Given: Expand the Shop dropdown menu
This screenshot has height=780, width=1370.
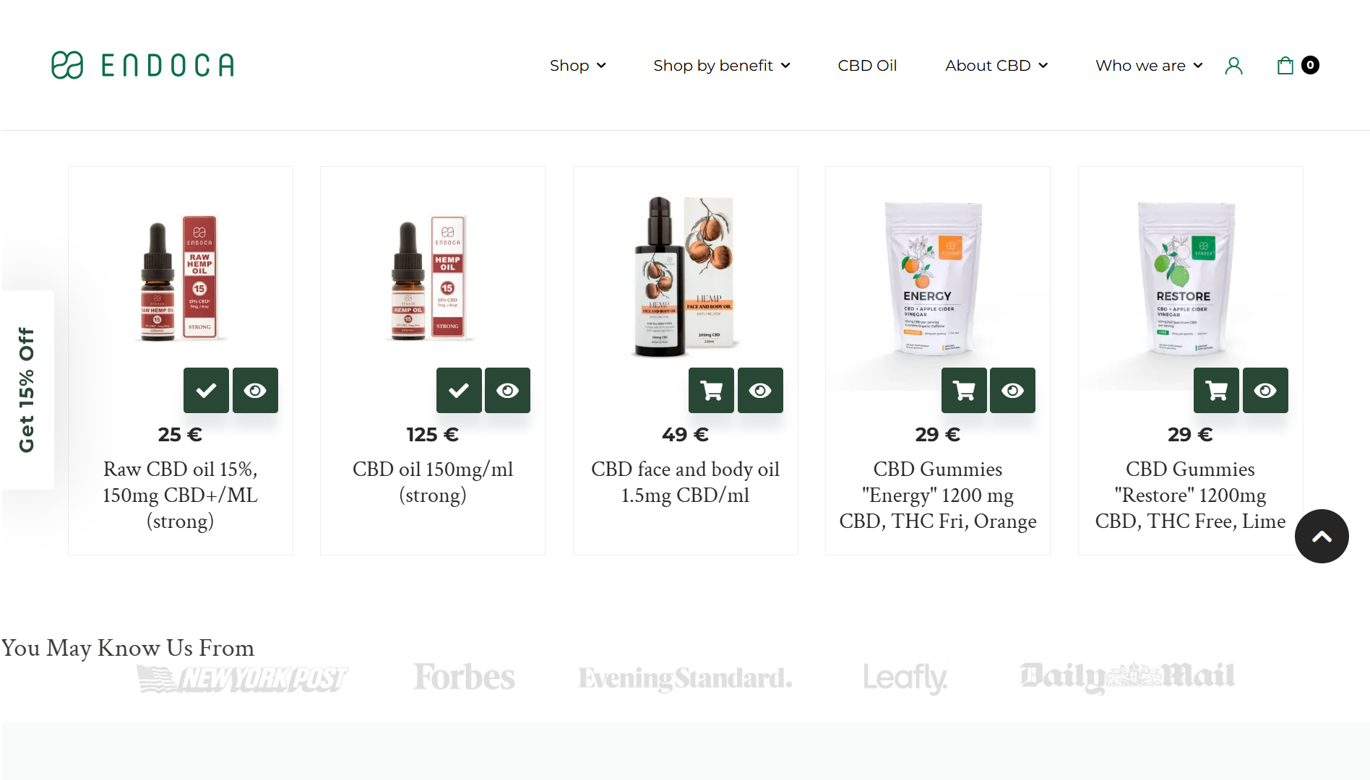Looking at the screenshot, I should point(577,66).
